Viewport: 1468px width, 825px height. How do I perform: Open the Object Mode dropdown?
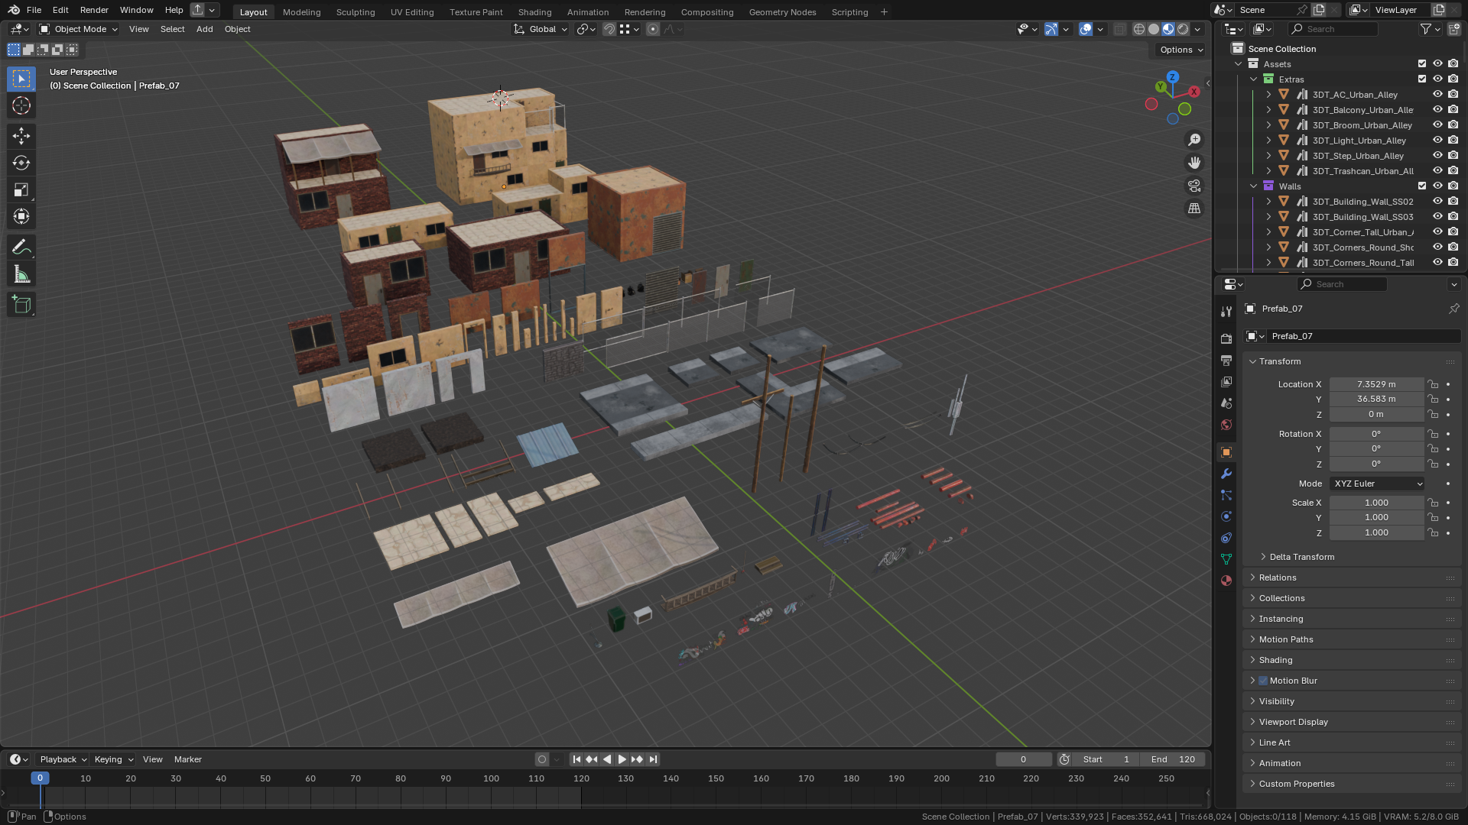[x=79, y=29]
